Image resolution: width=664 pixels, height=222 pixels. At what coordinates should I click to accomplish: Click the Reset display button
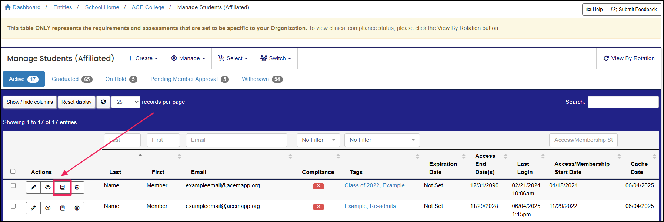click(76, 102)
